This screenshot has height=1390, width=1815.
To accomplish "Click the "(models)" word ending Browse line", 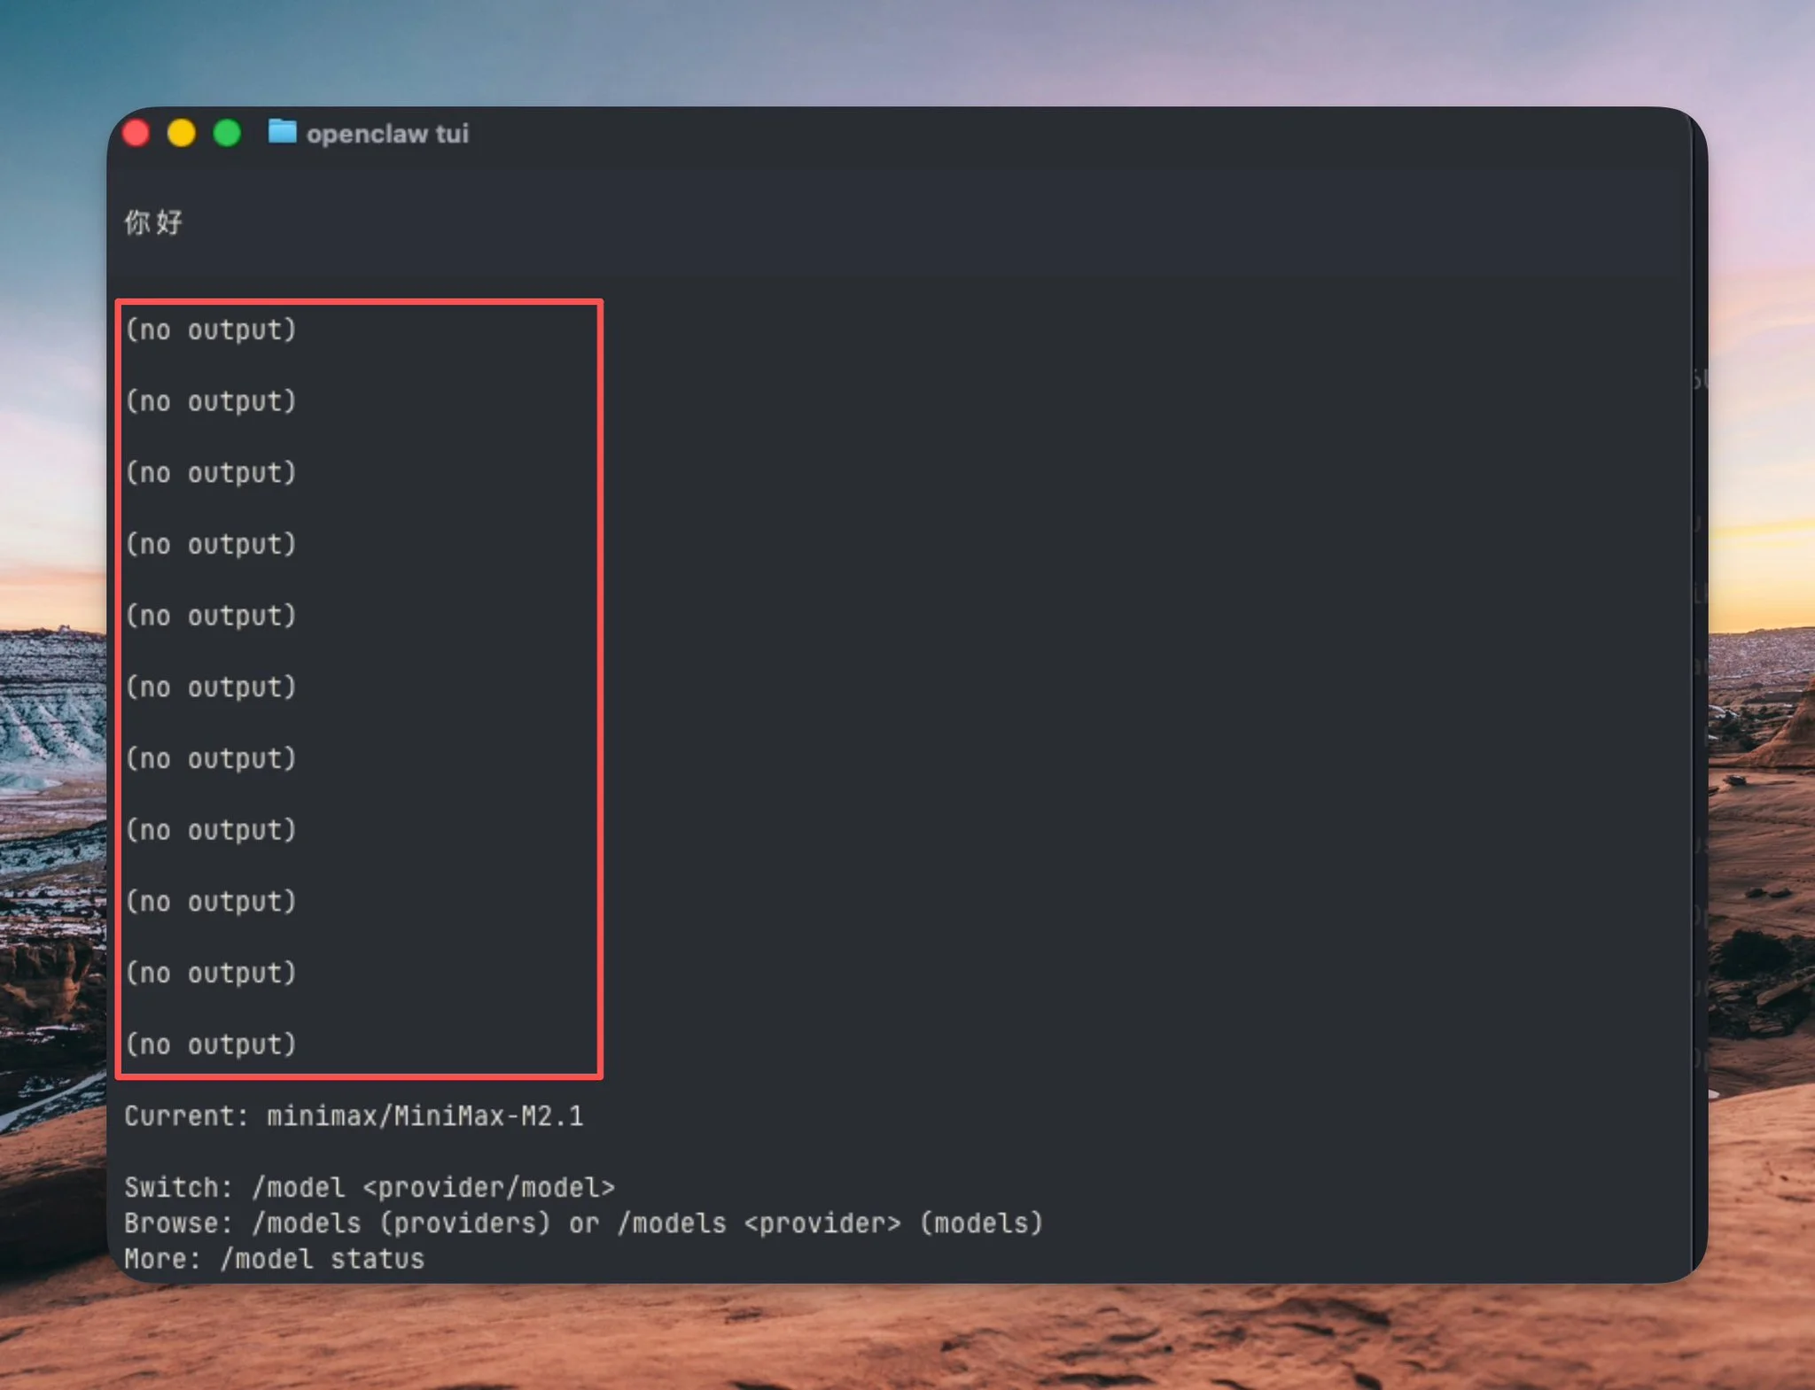I will pyautogui.click(x=981, y=1223).
